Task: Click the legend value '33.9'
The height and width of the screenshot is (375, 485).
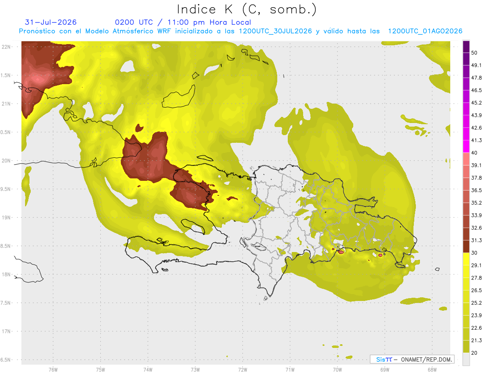Action: click(x=477, y=215)
